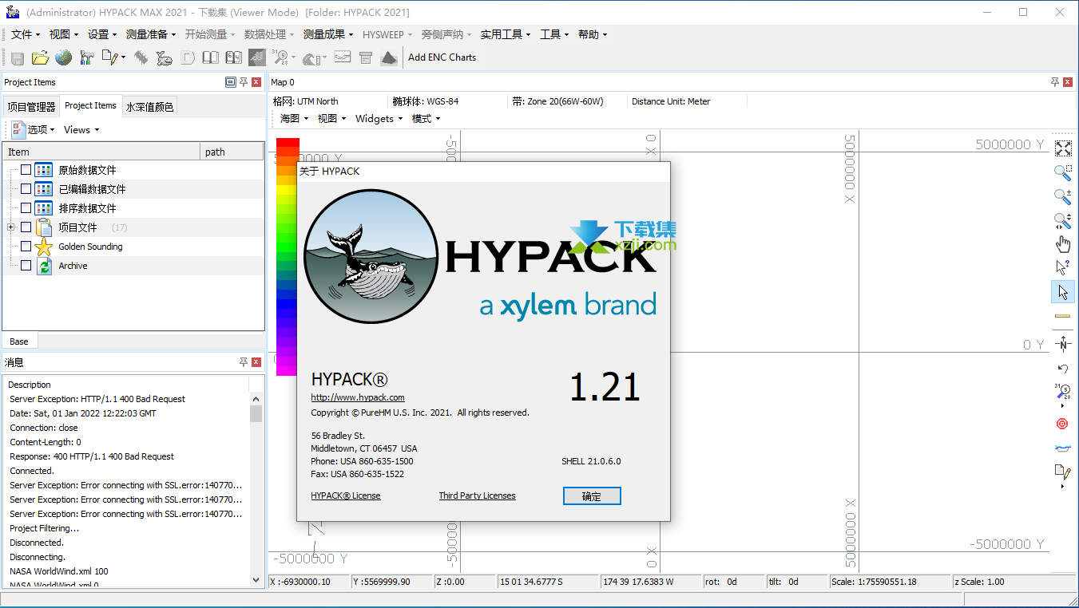
Task: Pin the Project Items panel
Action: coord(244,81)
